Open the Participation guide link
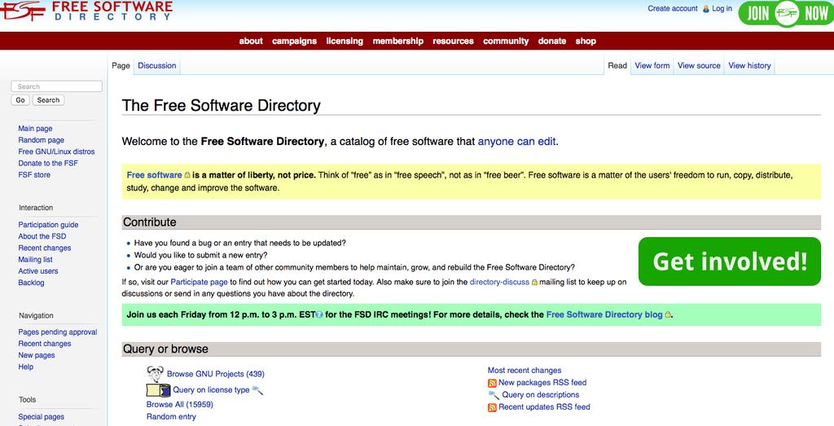 (48, 225)
